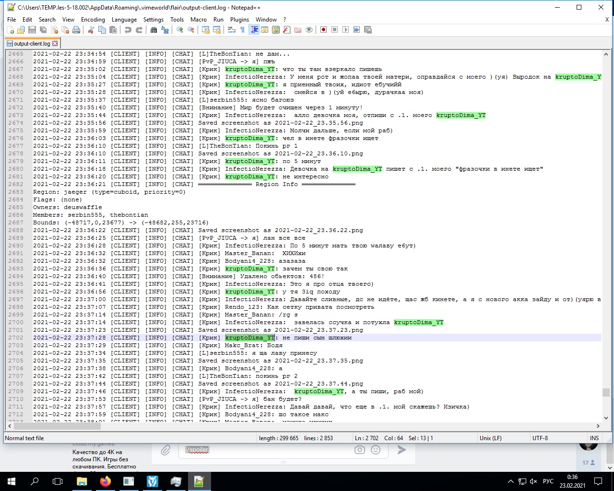Click the vertical scrollbar thumb

(606, 392)
